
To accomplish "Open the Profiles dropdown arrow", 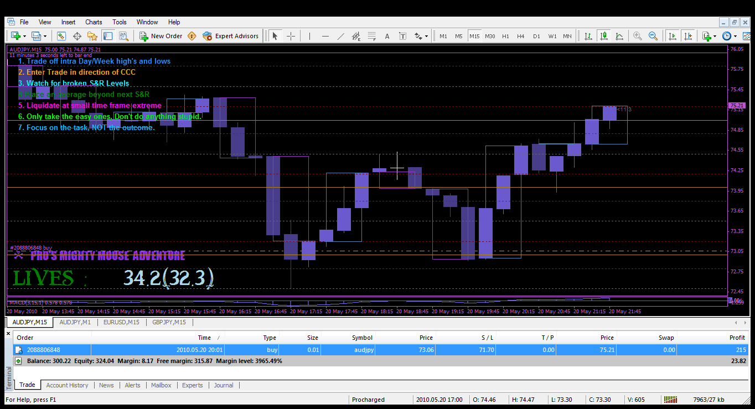I will pos(45,36).
